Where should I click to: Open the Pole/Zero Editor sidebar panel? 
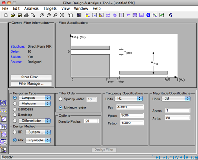pos(3,134)
